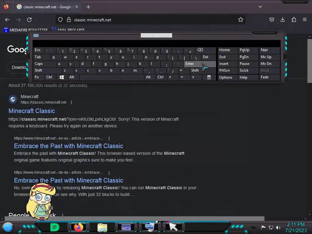This screenshot has width=312, height=234.
Task: Expand the list all tabs chevron
Action: click(260, 7)
